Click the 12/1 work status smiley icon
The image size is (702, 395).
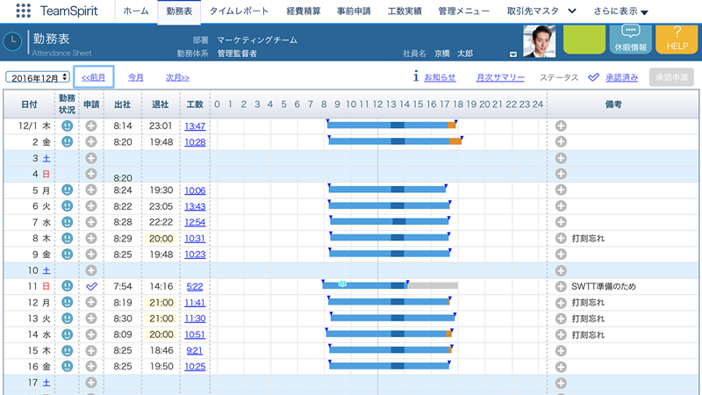pos(68,126)
